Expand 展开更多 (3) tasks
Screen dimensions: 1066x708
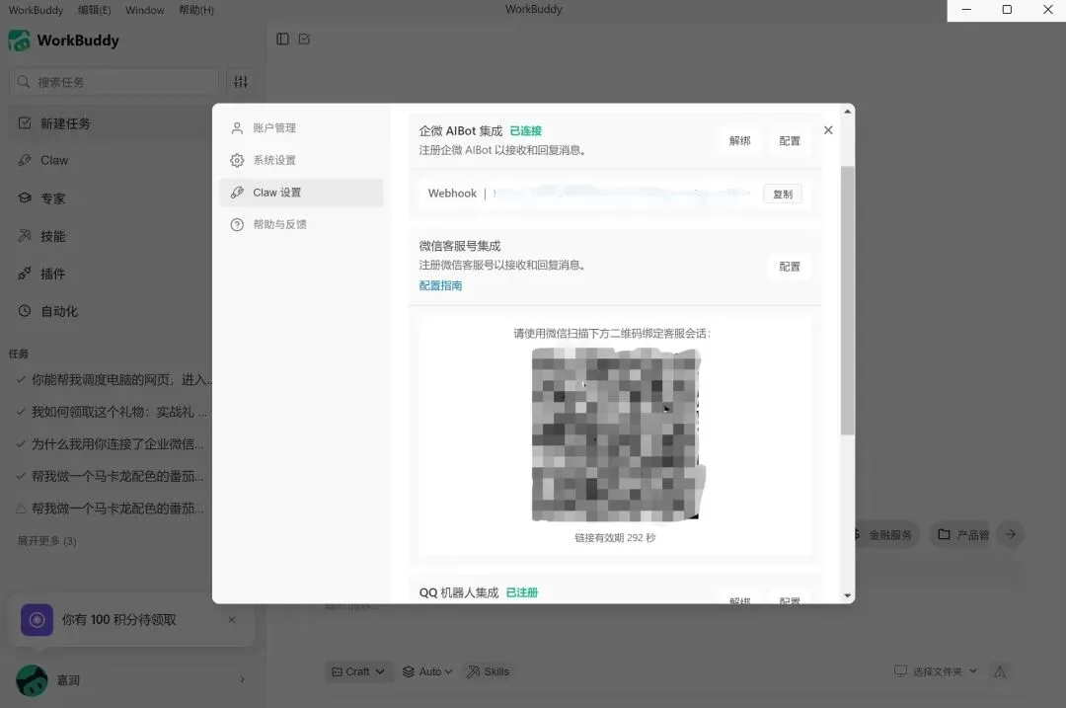click(x=47, y=541)
